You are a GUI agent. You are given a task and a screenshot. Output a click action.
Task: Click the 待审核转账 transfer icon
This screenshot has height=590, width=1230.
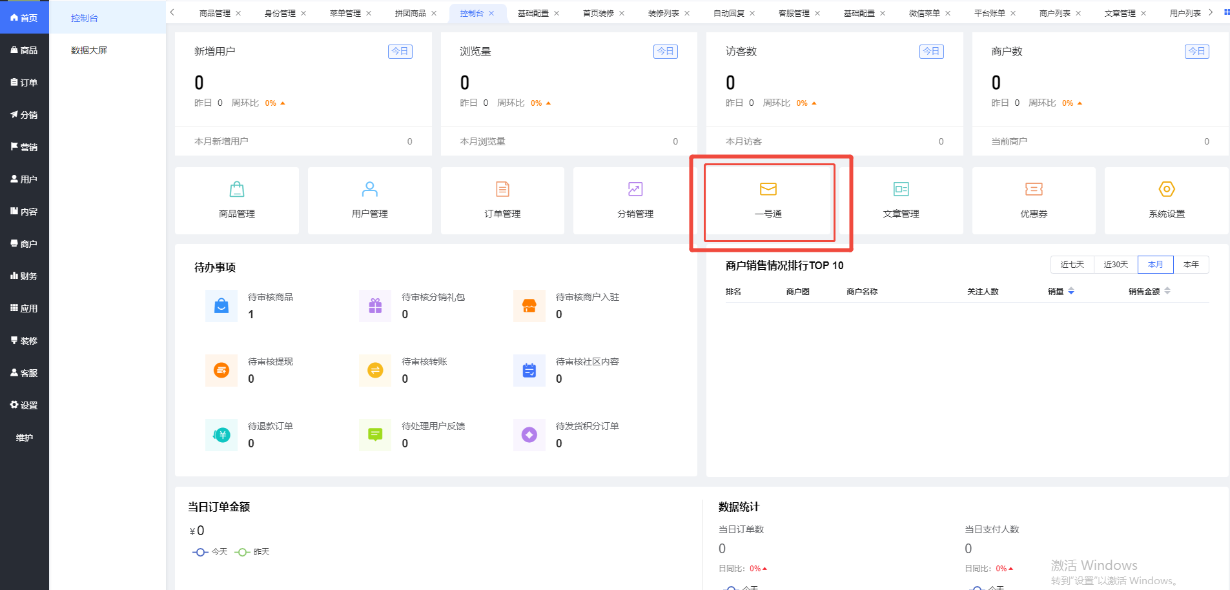(375, 371)
